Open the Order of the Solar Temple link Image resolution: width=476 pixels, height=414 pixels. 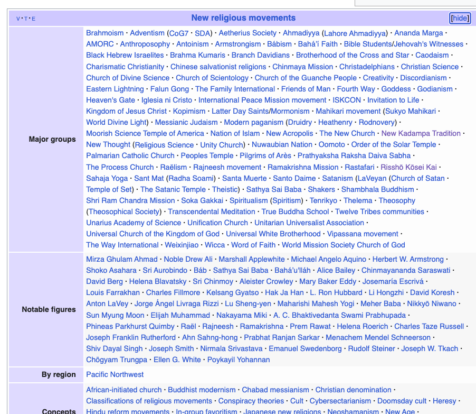394,144
